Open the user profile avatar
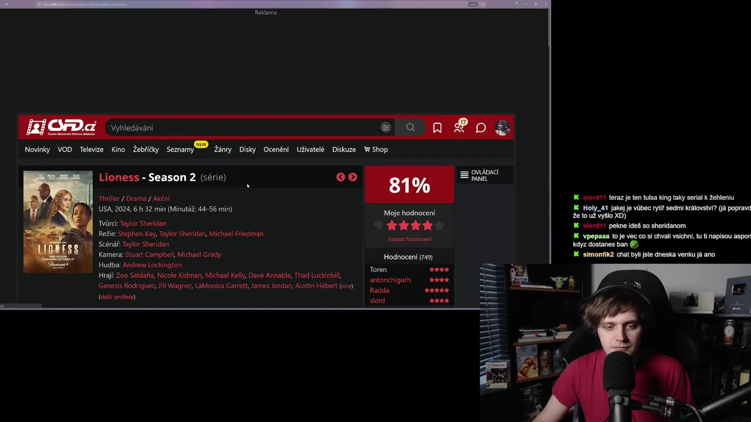 502,128
